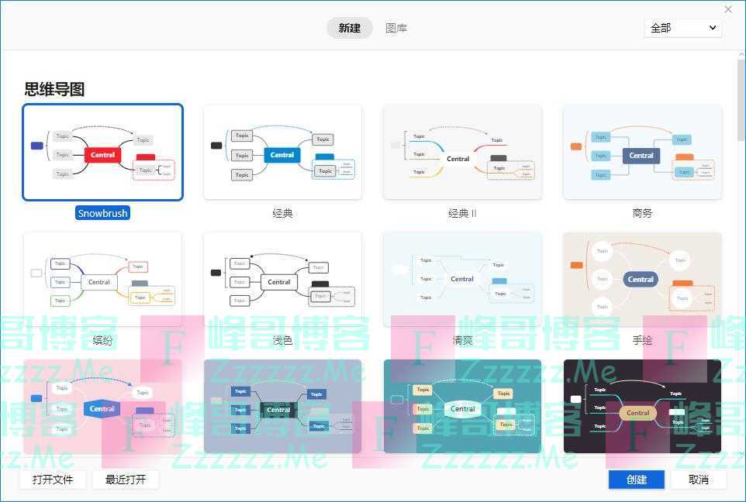Click the vertical scrollbar of template list
Screen dimensions: 746x502
coord(741,101)
